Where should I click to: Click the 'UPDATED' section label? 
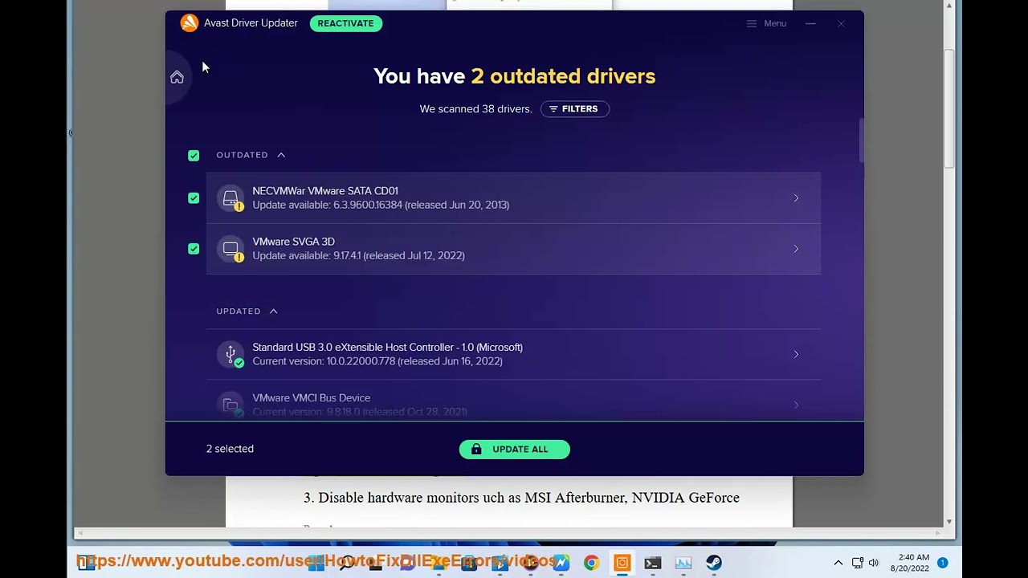point(239,311)
